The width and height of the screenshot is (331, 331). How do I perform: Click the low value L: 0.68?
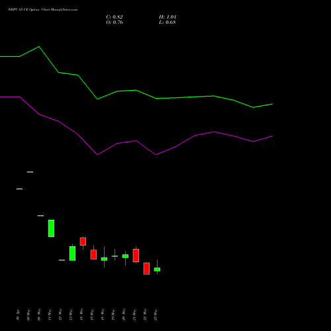pos(167,23)
